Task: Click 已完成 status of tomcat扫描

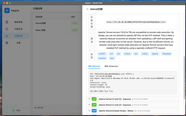Action: point(75,23)
